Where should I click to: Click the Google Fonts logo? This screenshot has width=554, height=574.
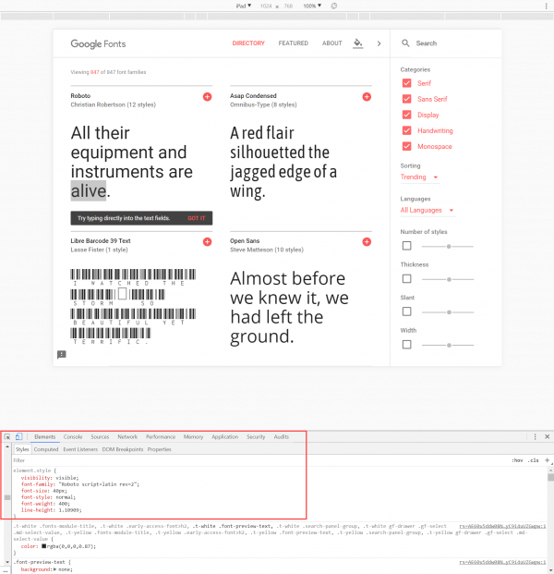[98, 44]
